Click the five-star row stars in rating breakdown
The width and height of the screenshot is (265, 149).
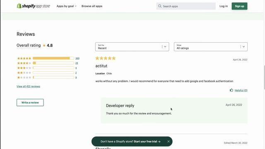tap(24, 58)
